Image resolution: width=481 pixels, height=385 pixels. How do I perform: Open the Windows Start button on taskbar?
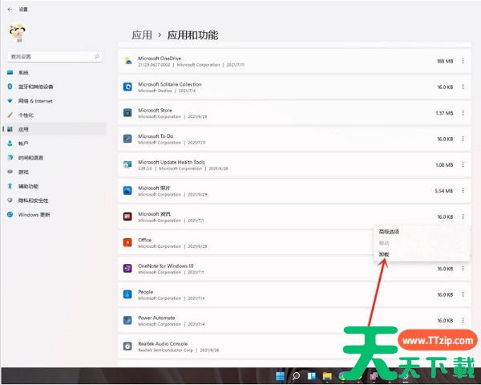280,376
